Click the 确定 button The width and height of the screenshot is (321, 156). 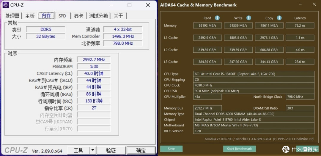click(141, 150)
